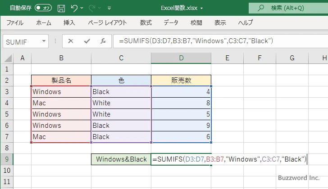The image size is (328, 189).
Task: Select column G header
Action: click(x=292, y=58)
